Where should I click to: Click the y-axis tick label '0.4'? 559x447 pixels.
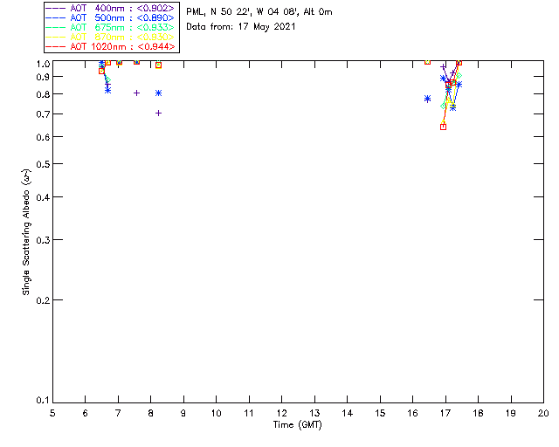coord(43,197)
